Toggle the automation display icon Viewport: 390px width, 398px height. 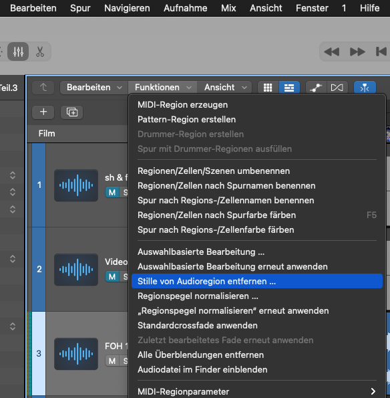pos(316,88)
